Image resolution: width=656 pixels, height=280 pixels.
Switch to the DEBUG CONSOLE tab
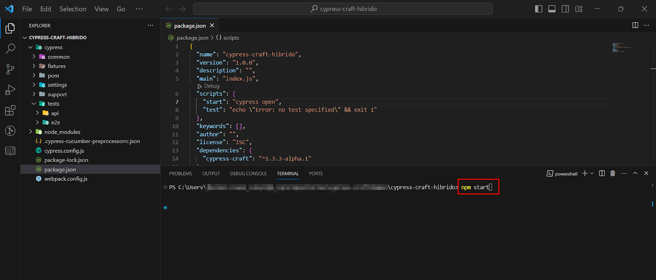coord(248,174)
